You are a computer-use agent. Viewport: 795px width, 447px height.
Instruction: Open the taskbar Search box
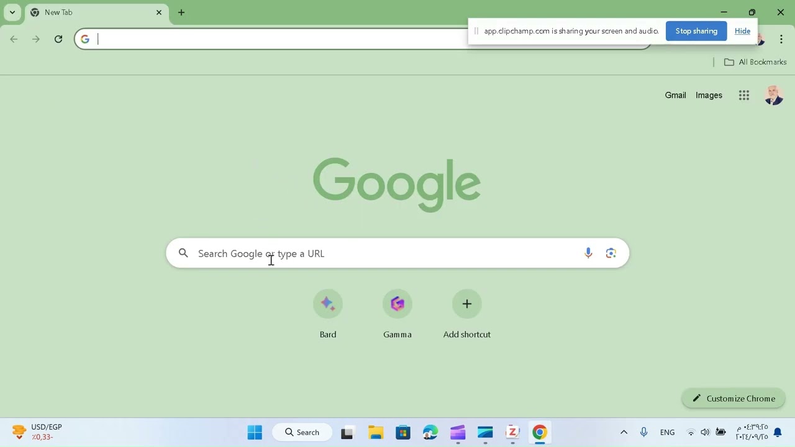(x=302, y=432)
